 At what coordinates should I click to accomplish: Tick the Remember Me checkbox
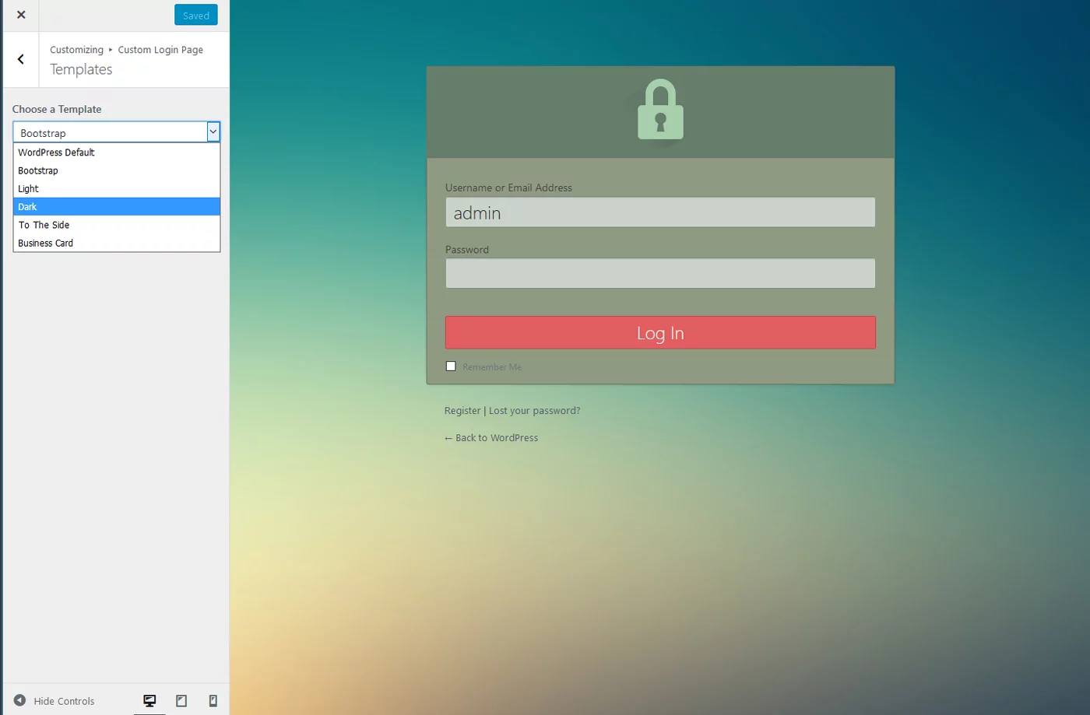tap(451, 366)
